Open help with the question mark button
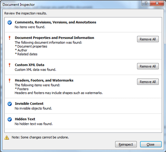The height and width of the screenshot is (152, 166). coord(145,3)
